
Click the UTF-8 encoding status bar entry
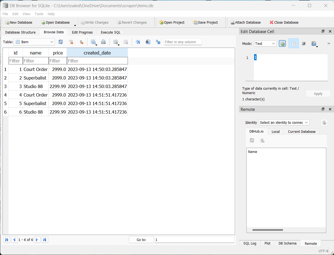(323, 251)
